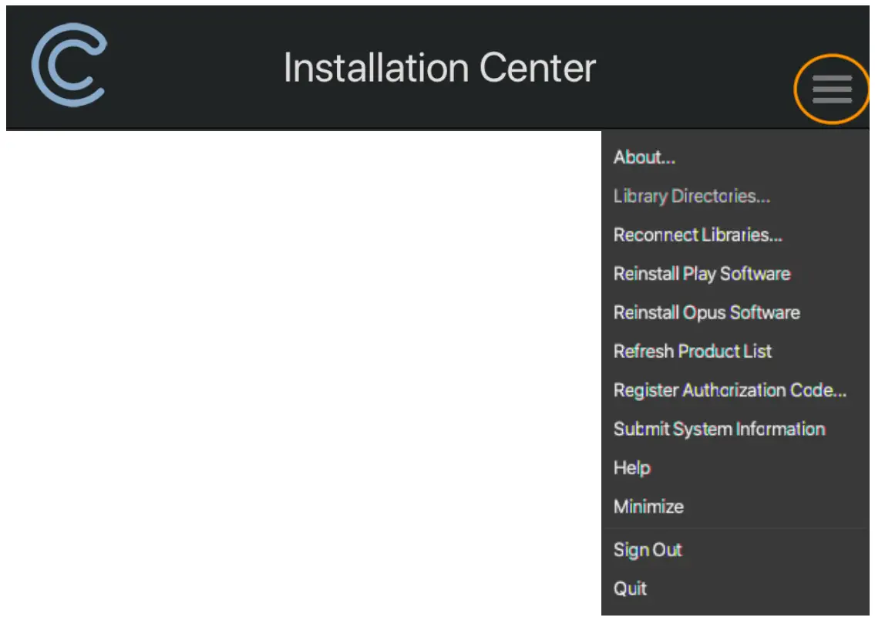Refresh the product list
Image resolution: width=875 pixels, height=624 pixels.
[x=692, y=352]
